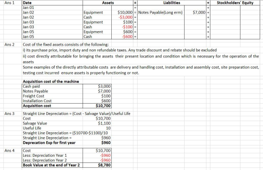
Task: Select the "Assets" header cell
Action: (x=108, y=3)
